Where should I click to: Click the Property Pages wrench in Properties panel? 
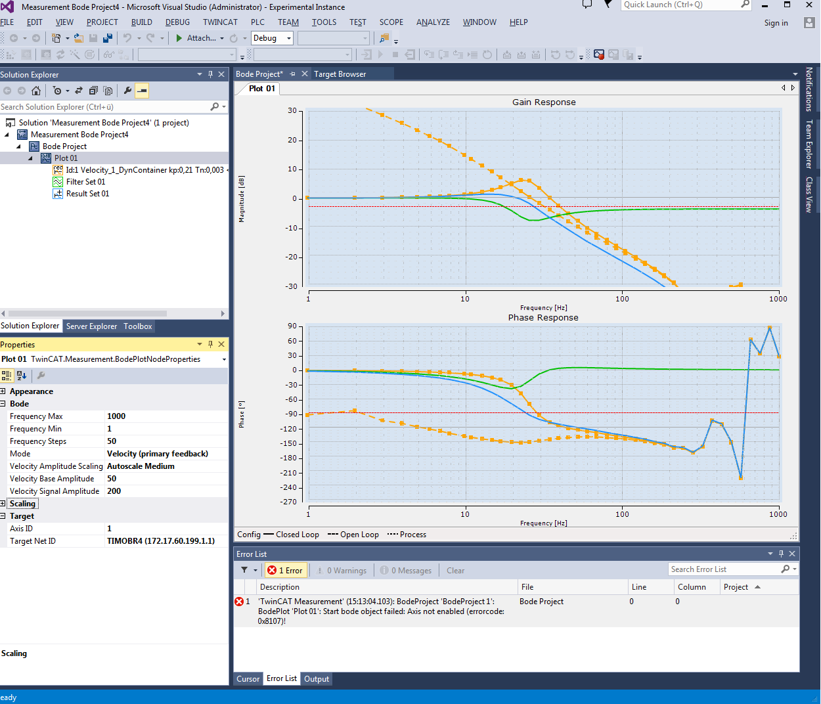[x=41, y=376]
